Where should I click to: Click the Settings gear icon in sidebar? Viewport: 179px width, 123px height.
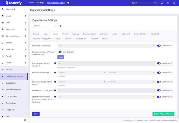click(x=3, y=69)
